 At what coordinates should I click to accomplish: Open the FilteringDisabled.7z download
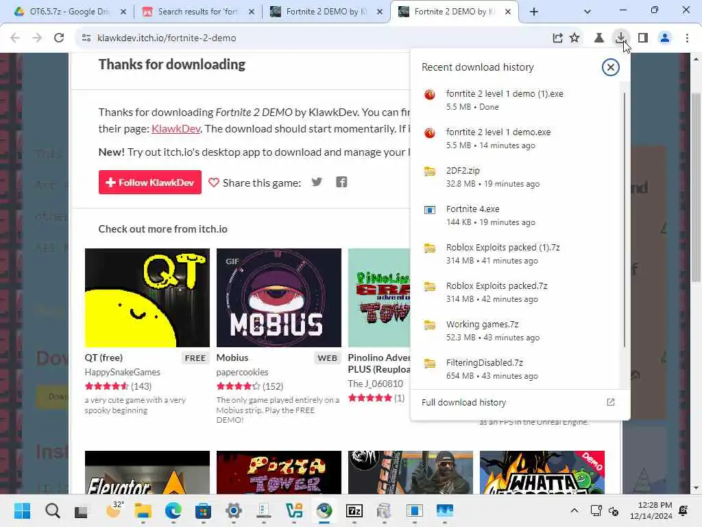pyautogui.click(x=517, y=369)
